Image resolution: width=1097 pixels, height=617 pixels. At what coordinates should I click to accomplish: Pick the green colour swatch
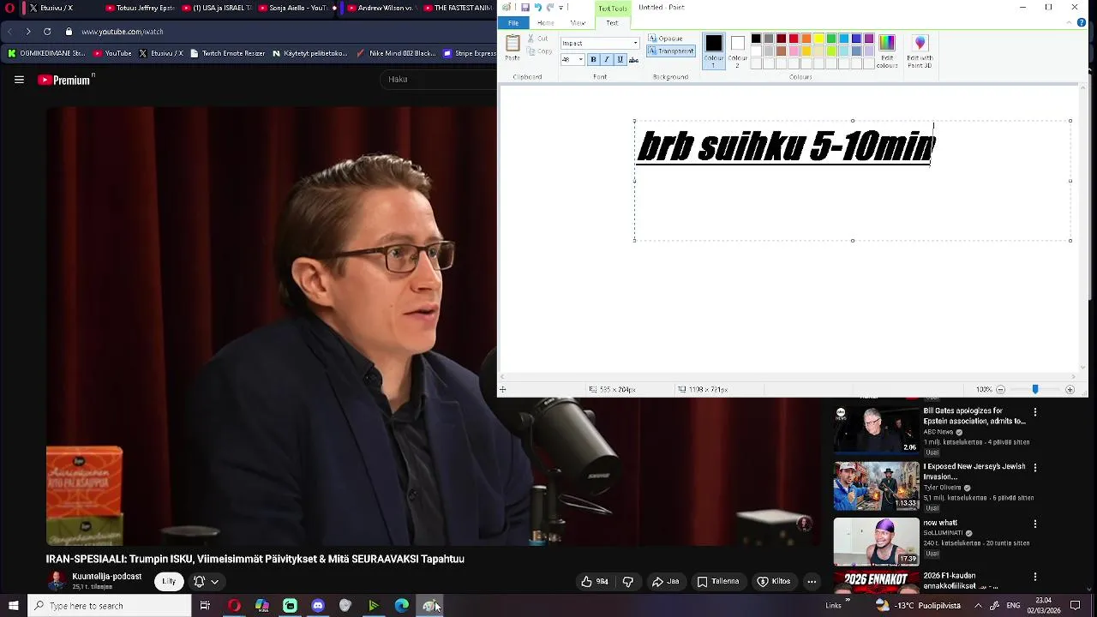coord(831,39)
